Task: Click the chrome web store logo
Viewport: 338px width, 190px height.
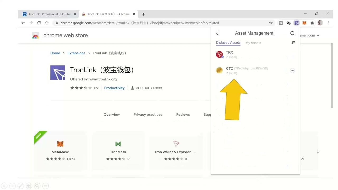Action: 35,36
